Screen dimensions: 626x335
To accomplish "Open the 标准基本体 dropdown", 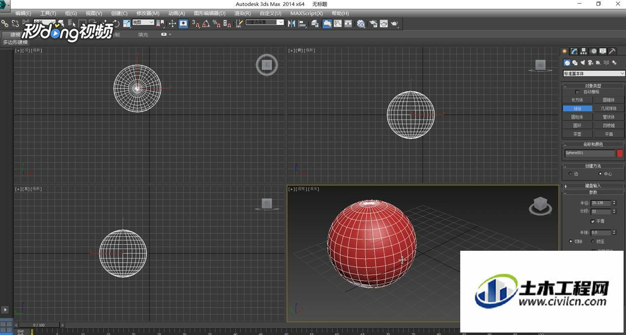I will [594, 73].
